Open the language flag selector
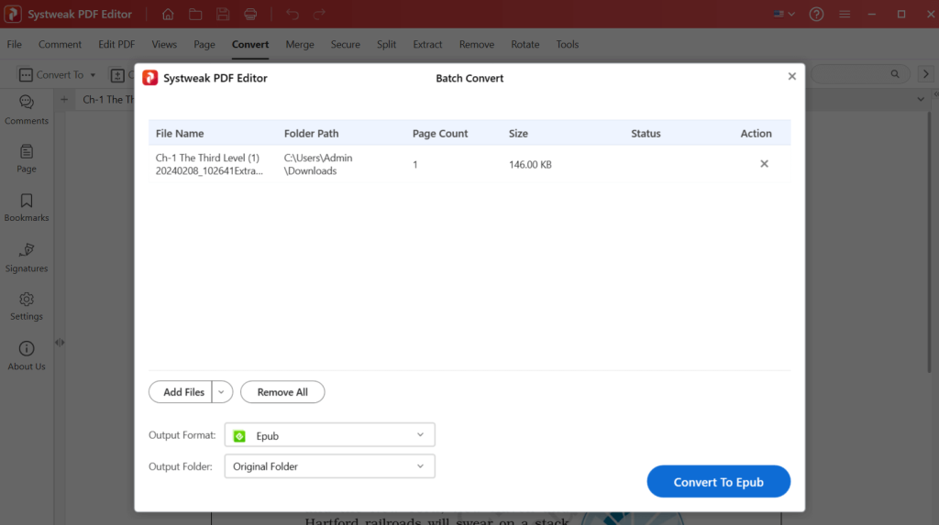 click(784, 14)
